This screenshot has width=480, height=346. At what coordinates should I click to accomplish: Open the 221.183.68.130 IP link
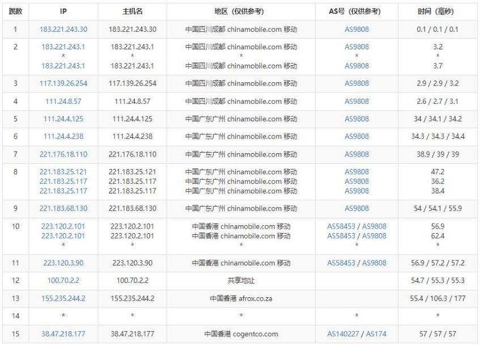(x=63, y=208)
